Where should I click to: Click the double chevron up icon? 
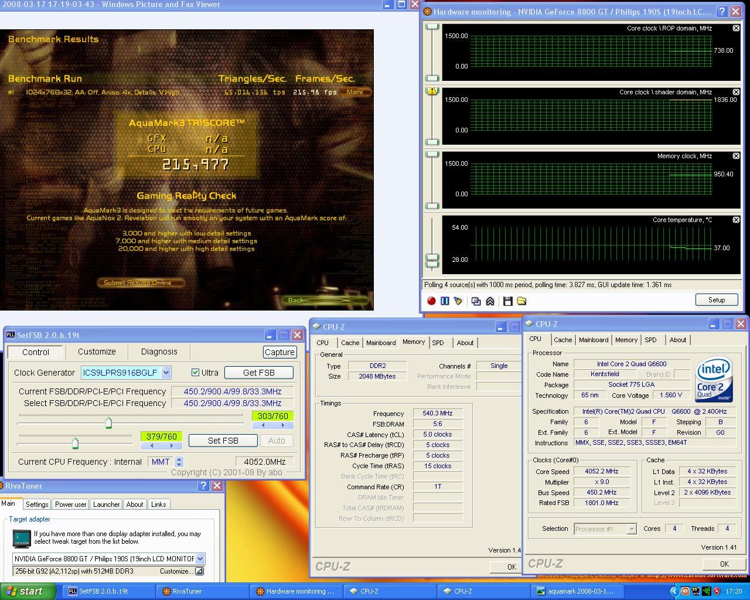[490, 301]
